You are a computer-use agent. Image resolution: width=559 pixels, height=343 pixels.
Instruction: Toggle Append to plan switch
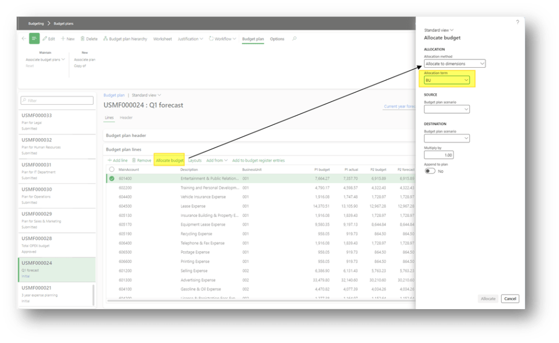click(x=430, y=171)
